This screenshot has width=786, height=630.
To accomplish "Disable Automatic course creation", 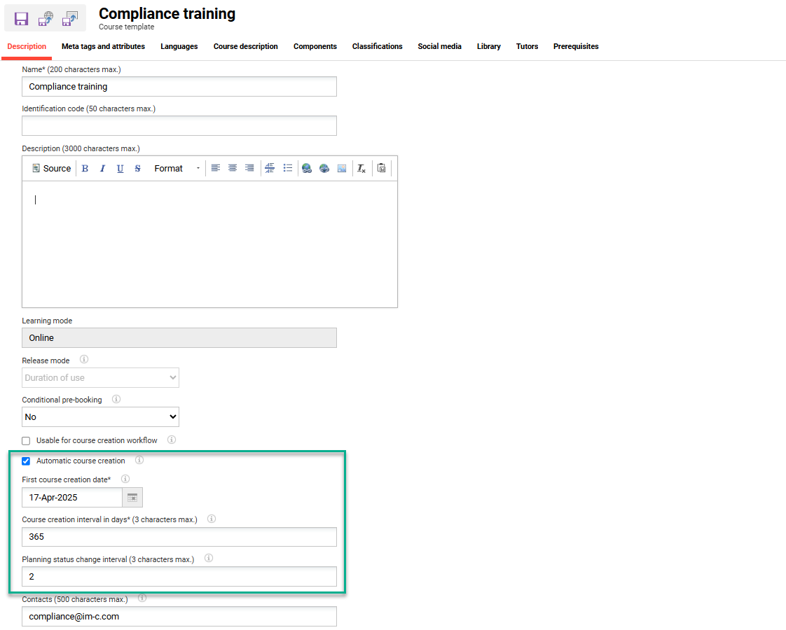I will 26,461.
